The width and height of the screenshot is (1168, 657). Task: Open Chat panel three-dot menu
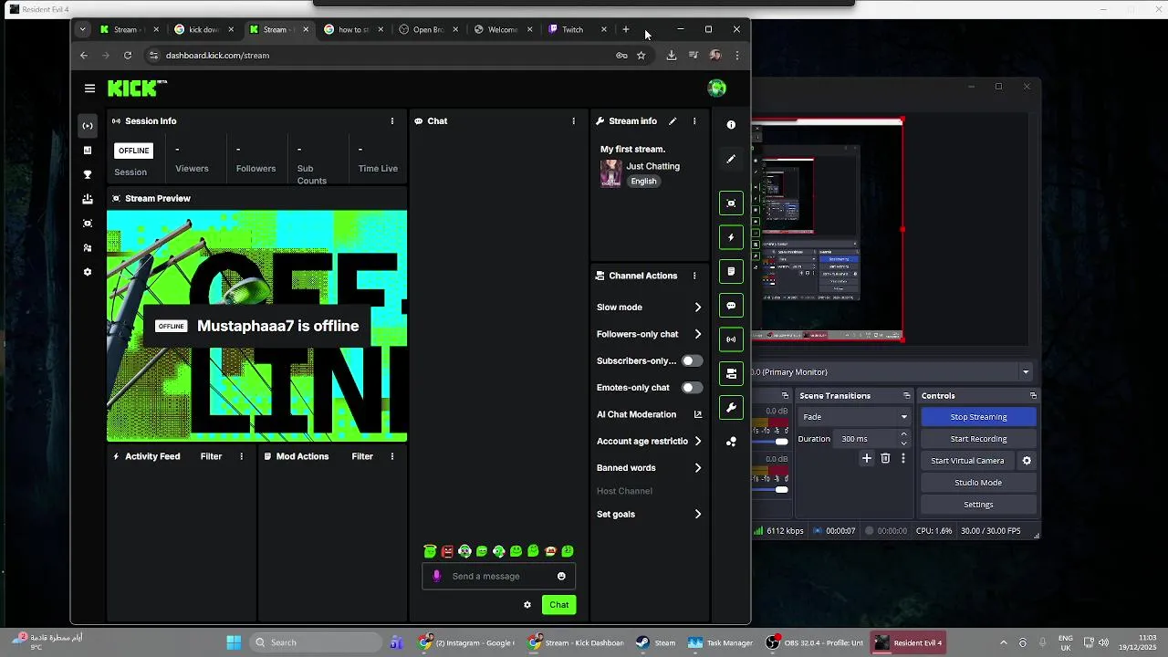coord(574,120)
